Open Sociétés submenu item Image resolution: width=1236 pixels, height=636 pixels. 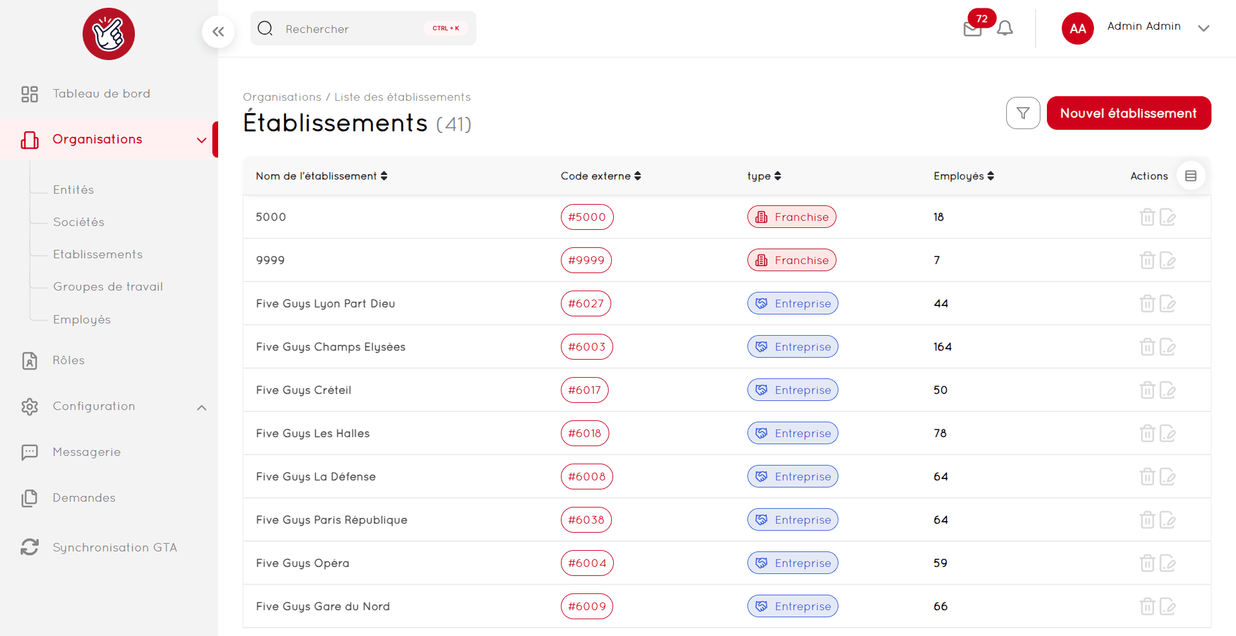(79, 222)
